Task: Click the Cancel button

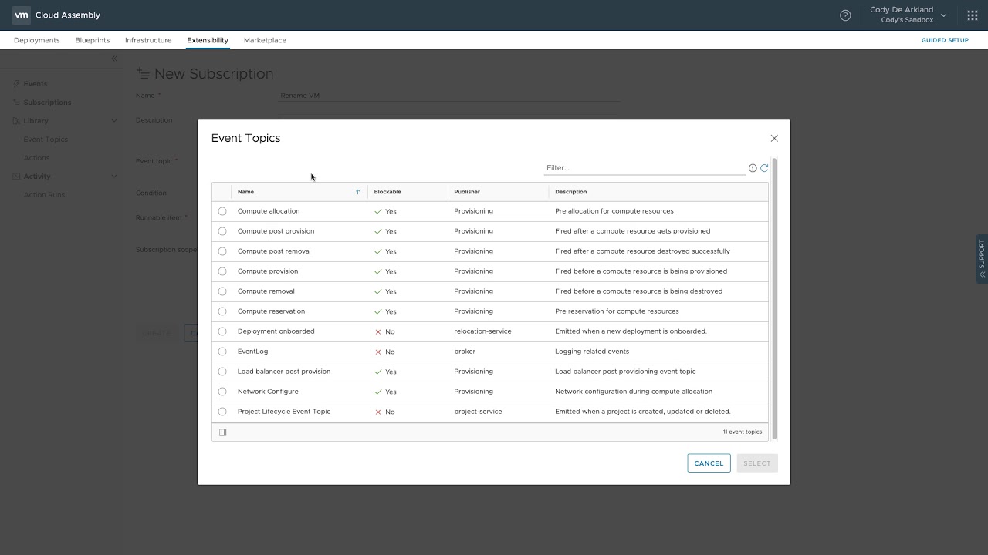Action: 709,463
